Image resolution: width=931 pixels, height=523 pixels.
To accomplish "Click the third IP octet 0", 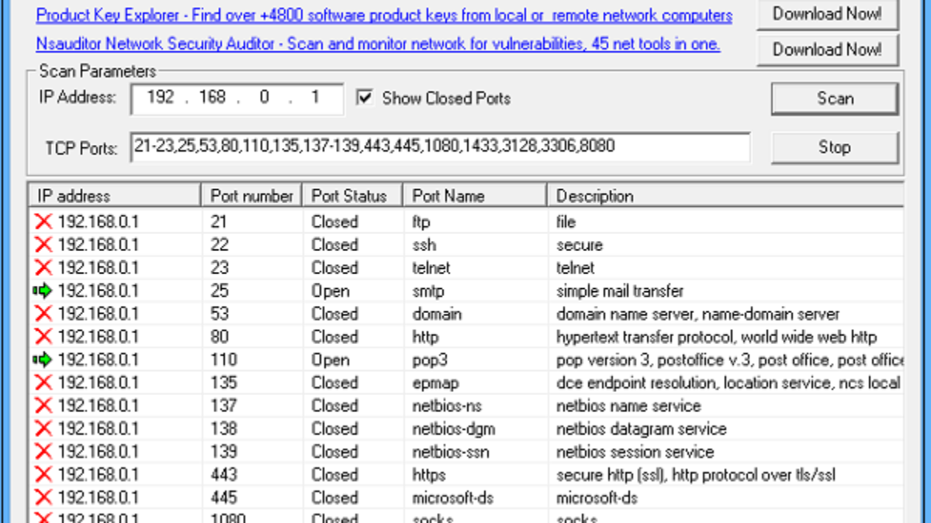I will [264, 98].
